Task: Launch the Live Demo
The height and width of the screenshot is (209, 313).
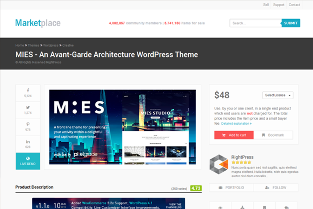Action: pos(28,161)
